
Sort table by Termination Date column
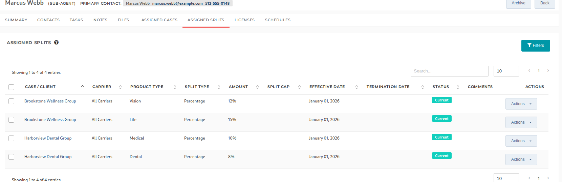[x=423, y=87]
